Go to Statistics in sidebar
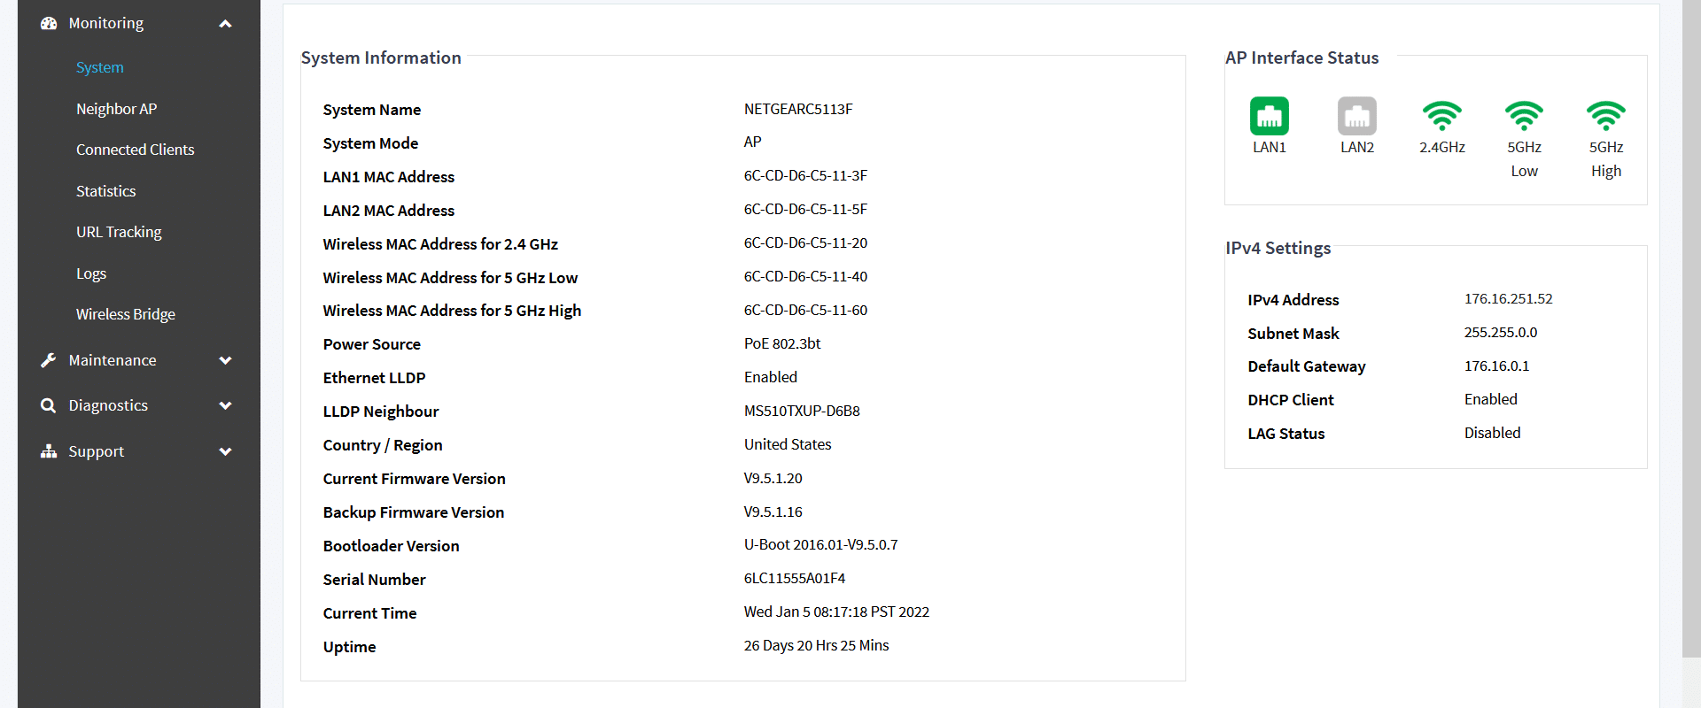 105,191
